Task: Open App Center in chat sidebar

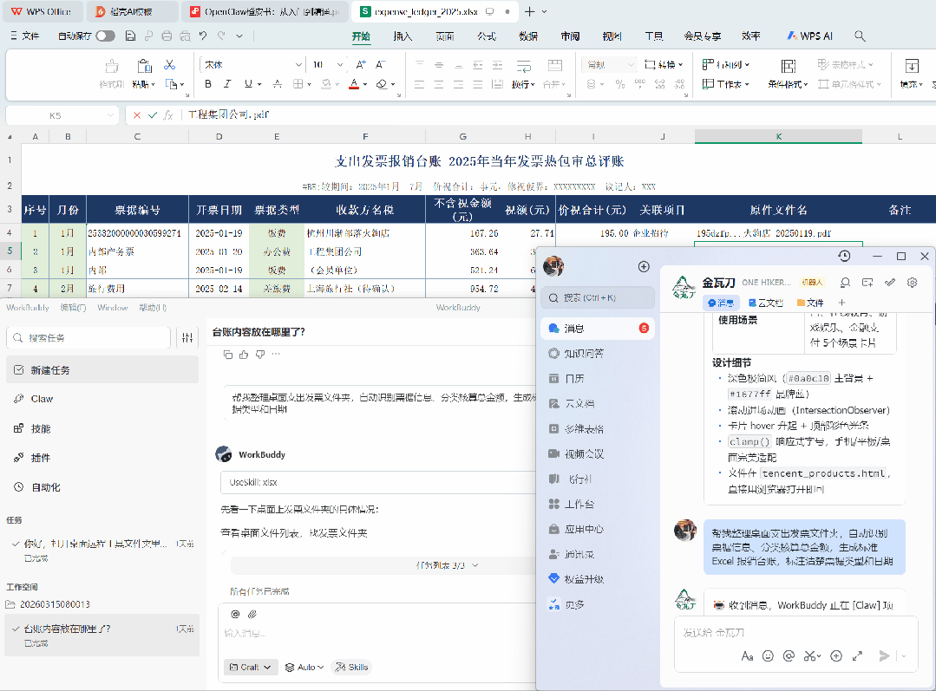Action: point(598,529)
